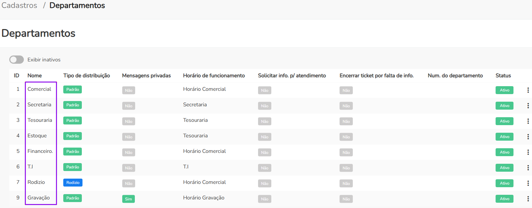Open the three-dot menu for Financeiro row
The image size is (532, 208).
(x=528, y=152)
